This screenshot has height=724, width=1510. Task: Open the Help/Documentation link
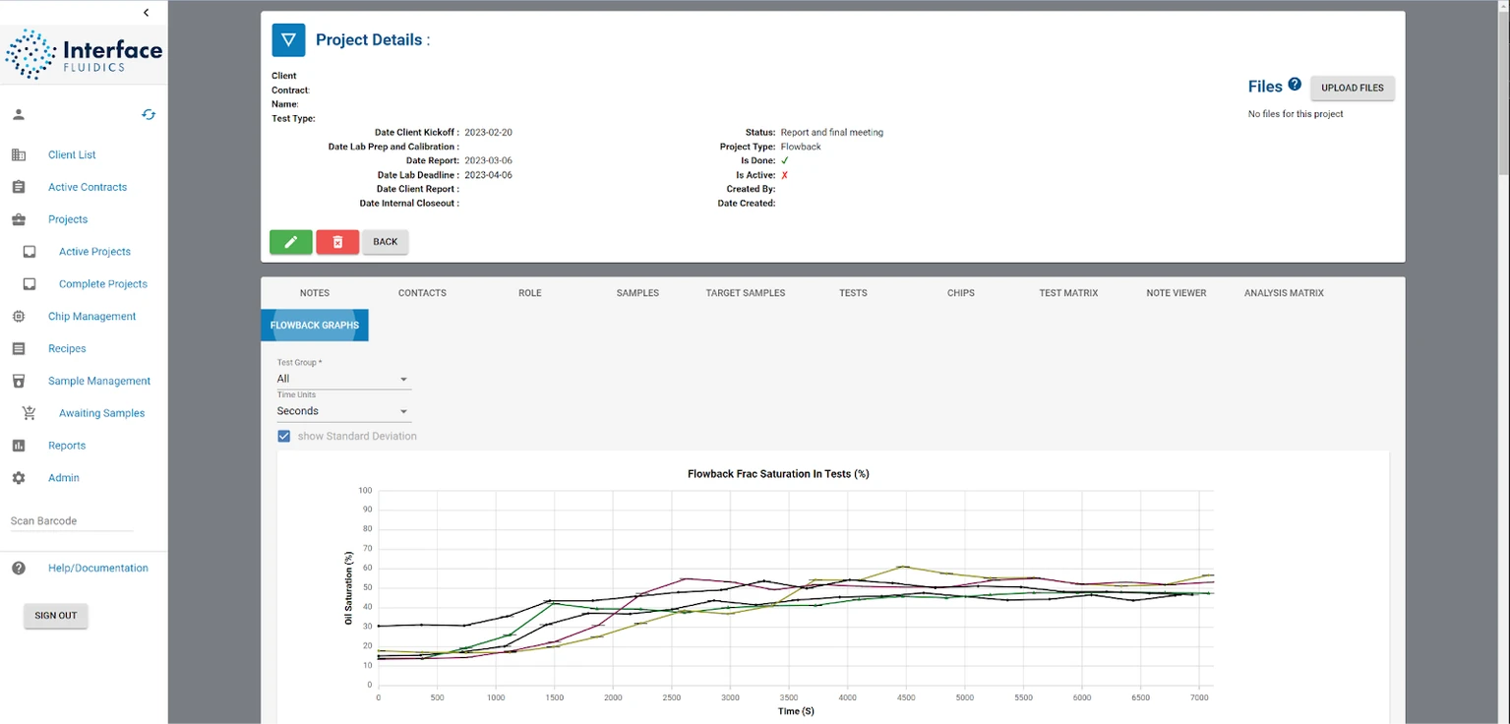coord(97,569)
